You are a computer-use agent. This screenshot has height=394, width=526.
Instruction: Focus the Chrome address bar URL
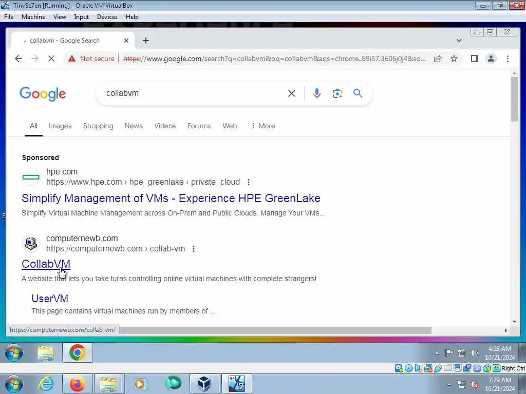pos(274,58)
